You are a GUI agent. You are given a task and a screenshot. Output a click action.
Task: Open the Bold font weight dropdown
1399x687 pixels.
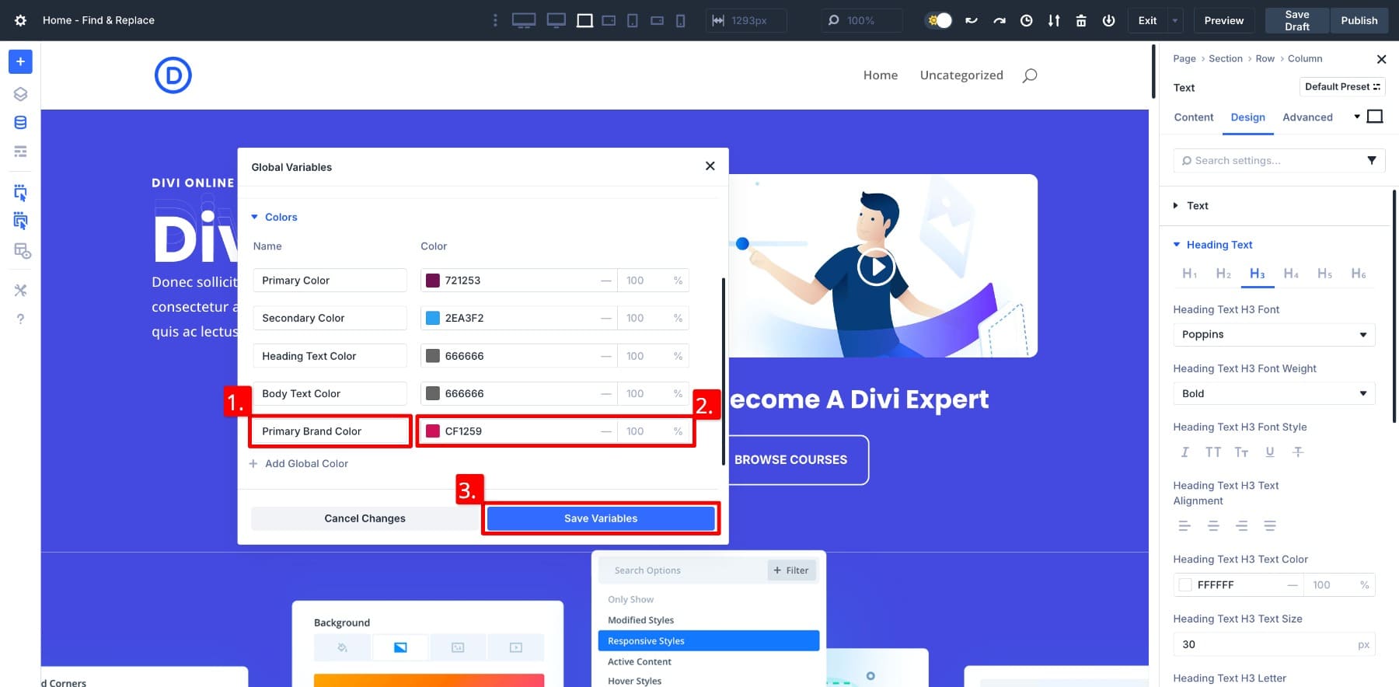click(x=1274, y=394)
